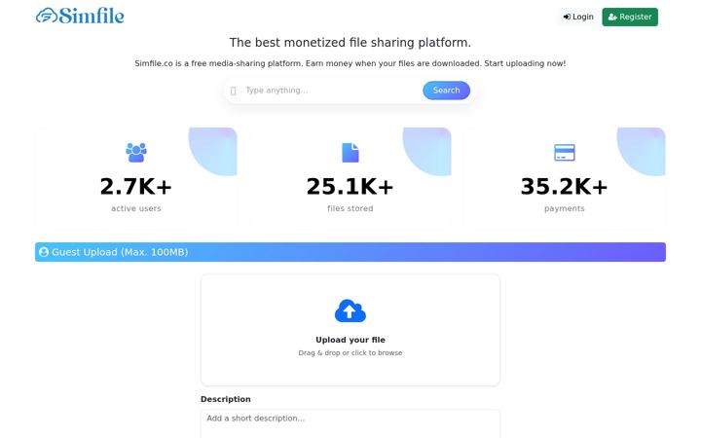The width and height of the screenshot is (701, 438).
Task: Click 'Upload your file' drop zone text
Action: 350,340
